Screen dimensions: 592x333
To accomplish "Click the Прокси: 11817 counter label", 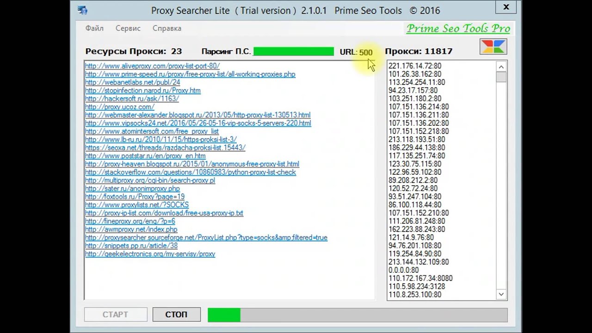I will (x=419, y=51).
